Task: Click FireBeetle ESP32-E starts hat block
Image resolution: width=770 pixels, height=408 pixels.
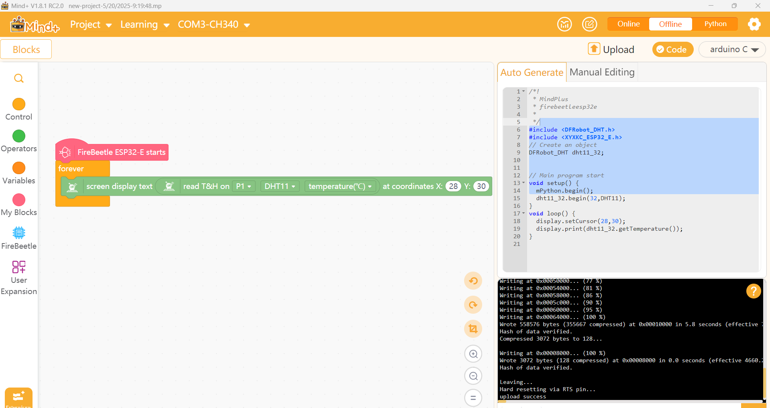Action: coord(112,152)
